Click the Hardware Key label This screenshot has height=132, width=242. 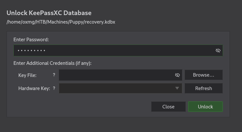(x=34, y=88)
